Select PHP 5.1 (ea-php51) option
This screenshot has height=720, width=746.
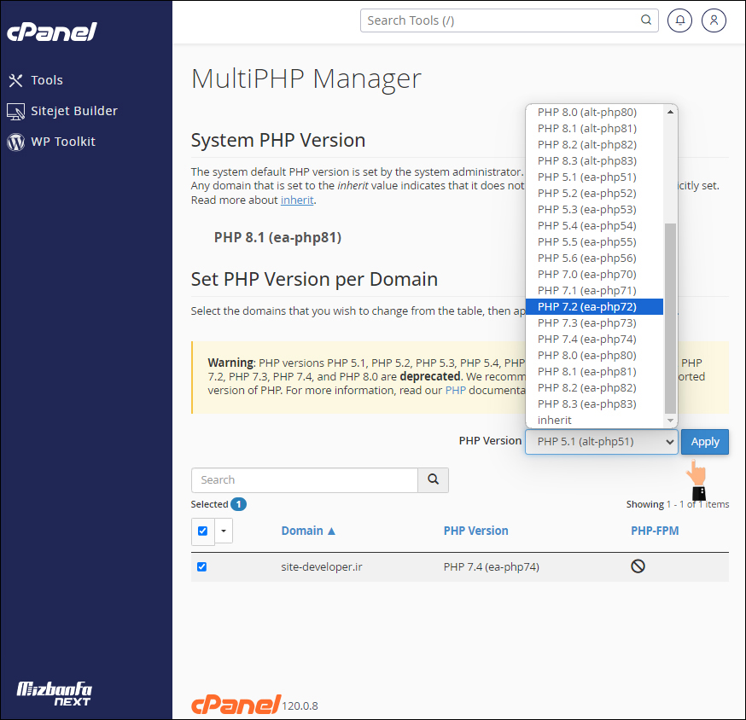click(x=594, y=177)
